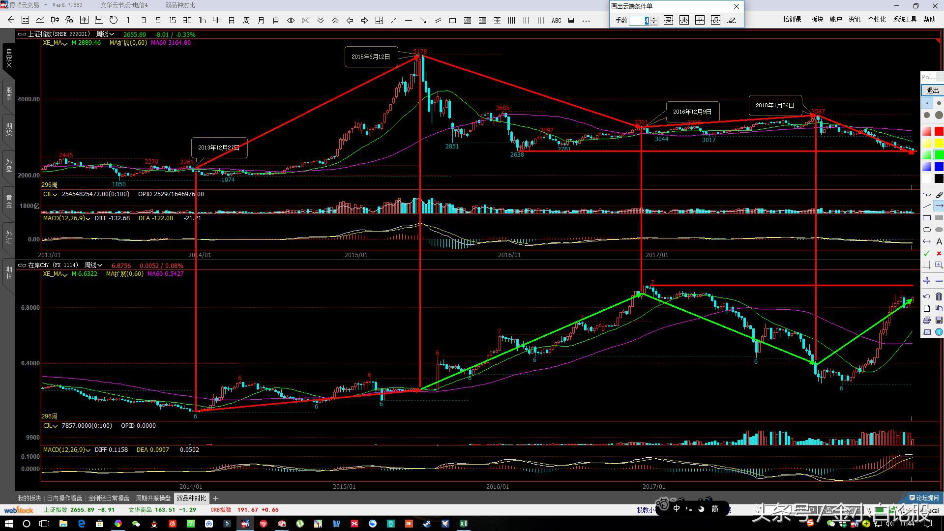Switch to 15 minute period
The image size is (944, 531).
coord(173,20)
